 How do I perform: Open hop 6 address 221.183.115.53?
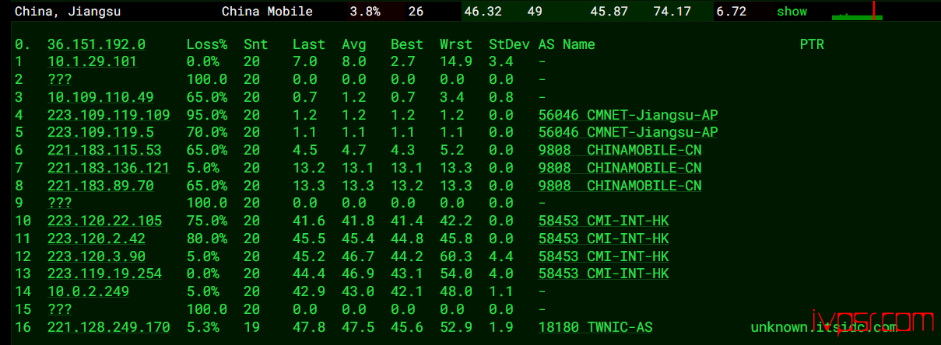tap(104, 151)
